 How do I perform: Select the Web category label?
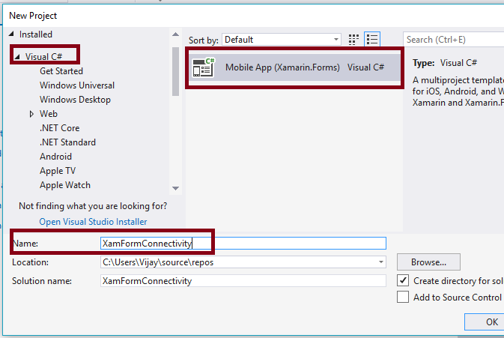49,114
